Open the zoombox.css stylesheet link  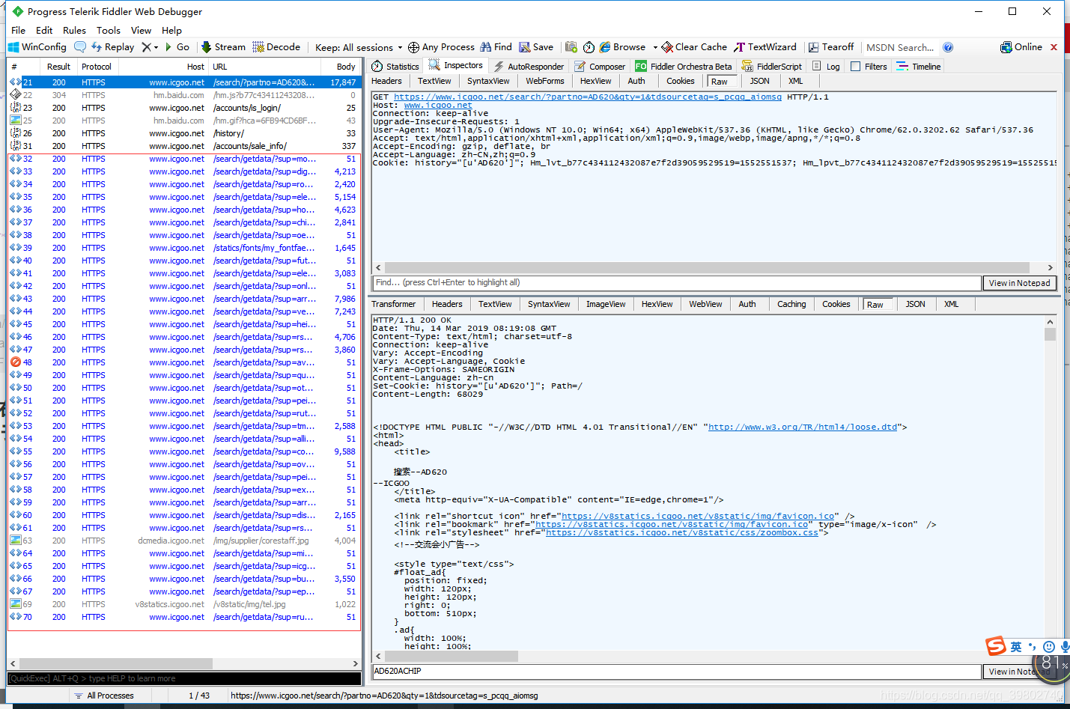pos(682,532)
